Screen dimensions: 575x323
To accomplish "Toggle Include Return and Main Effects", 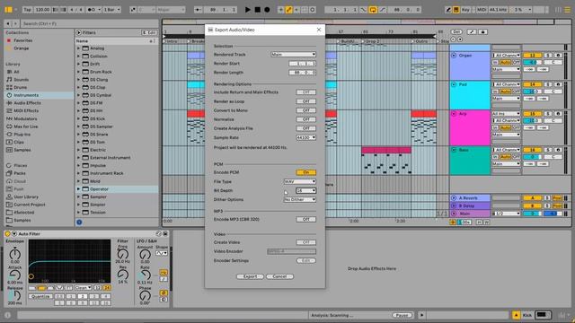I will coord(305,92).
